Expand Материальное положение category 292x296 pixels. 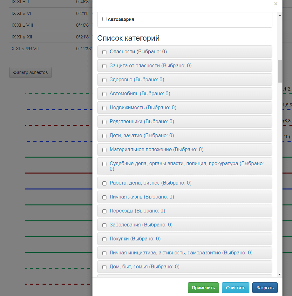click(x=156, y=150)
